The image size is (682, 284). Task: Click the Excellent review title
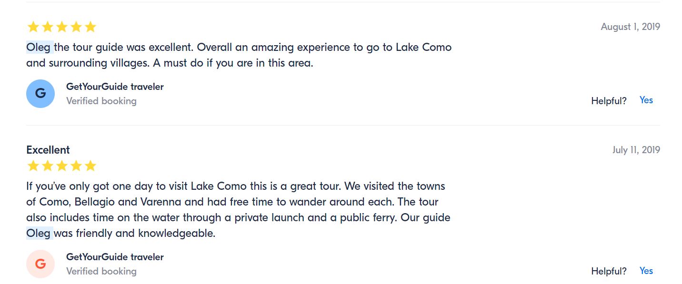tap(48, 150)
